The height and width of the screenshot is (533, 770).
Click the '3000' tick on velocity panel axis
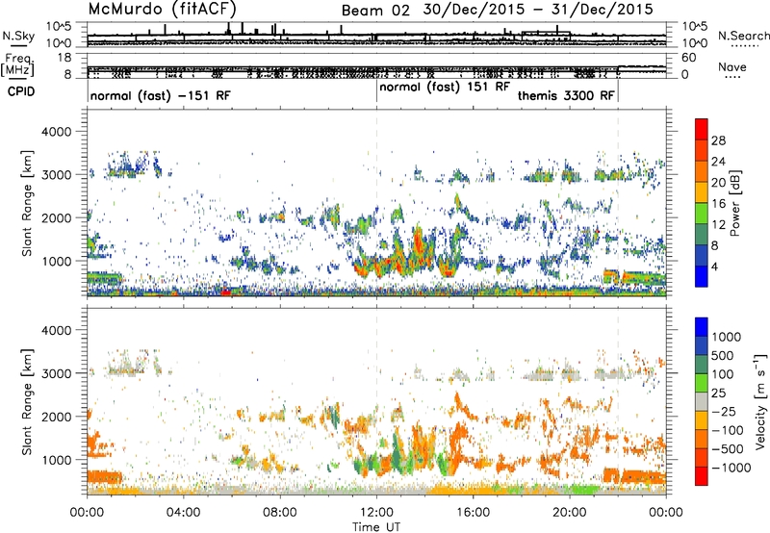pyautogui.click(x=56, y=373)
